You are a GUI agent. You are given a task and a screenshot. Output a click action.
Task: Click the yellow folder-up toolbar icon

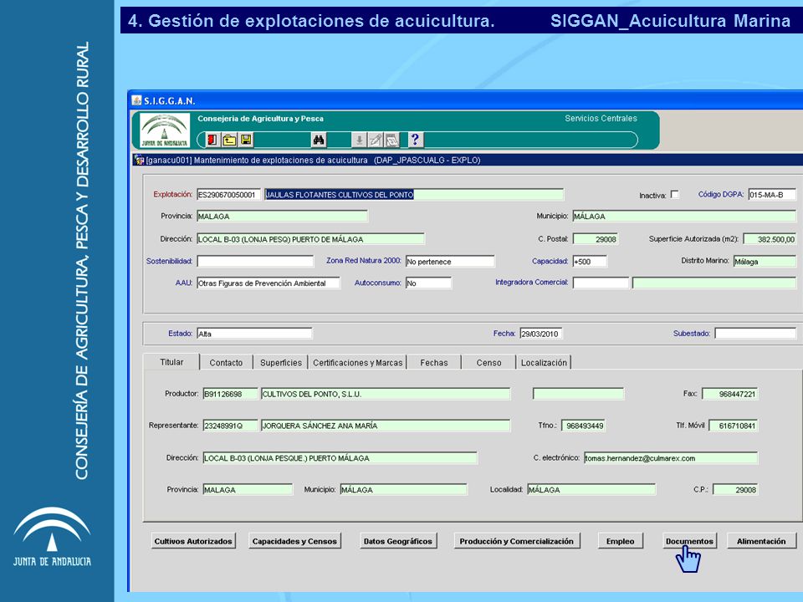[229, 140]
